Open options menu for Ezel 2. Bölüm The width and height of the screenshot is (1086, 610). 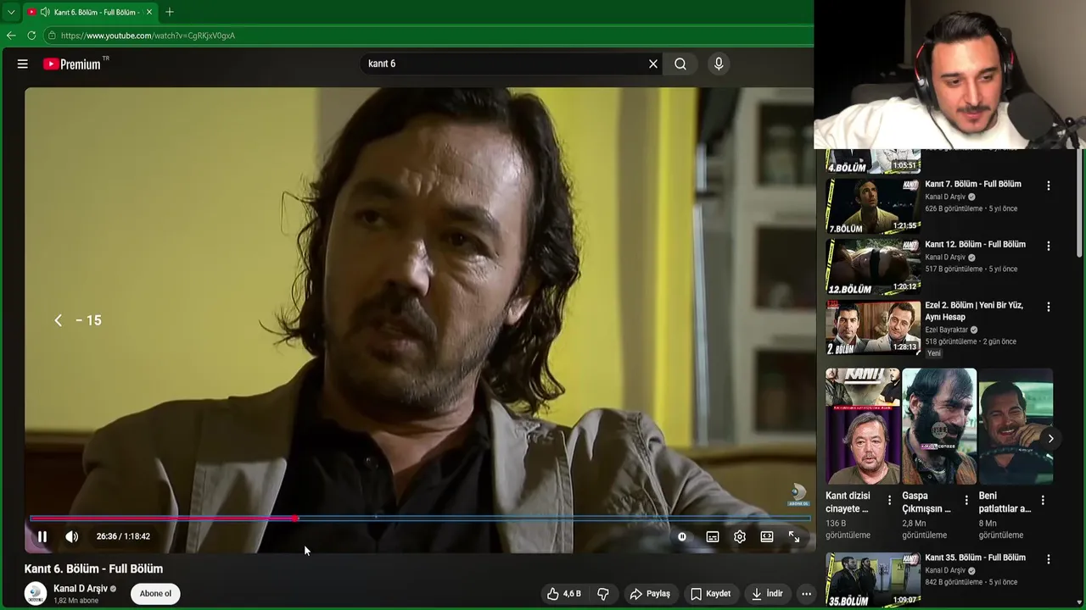[x=1049, y=307]
